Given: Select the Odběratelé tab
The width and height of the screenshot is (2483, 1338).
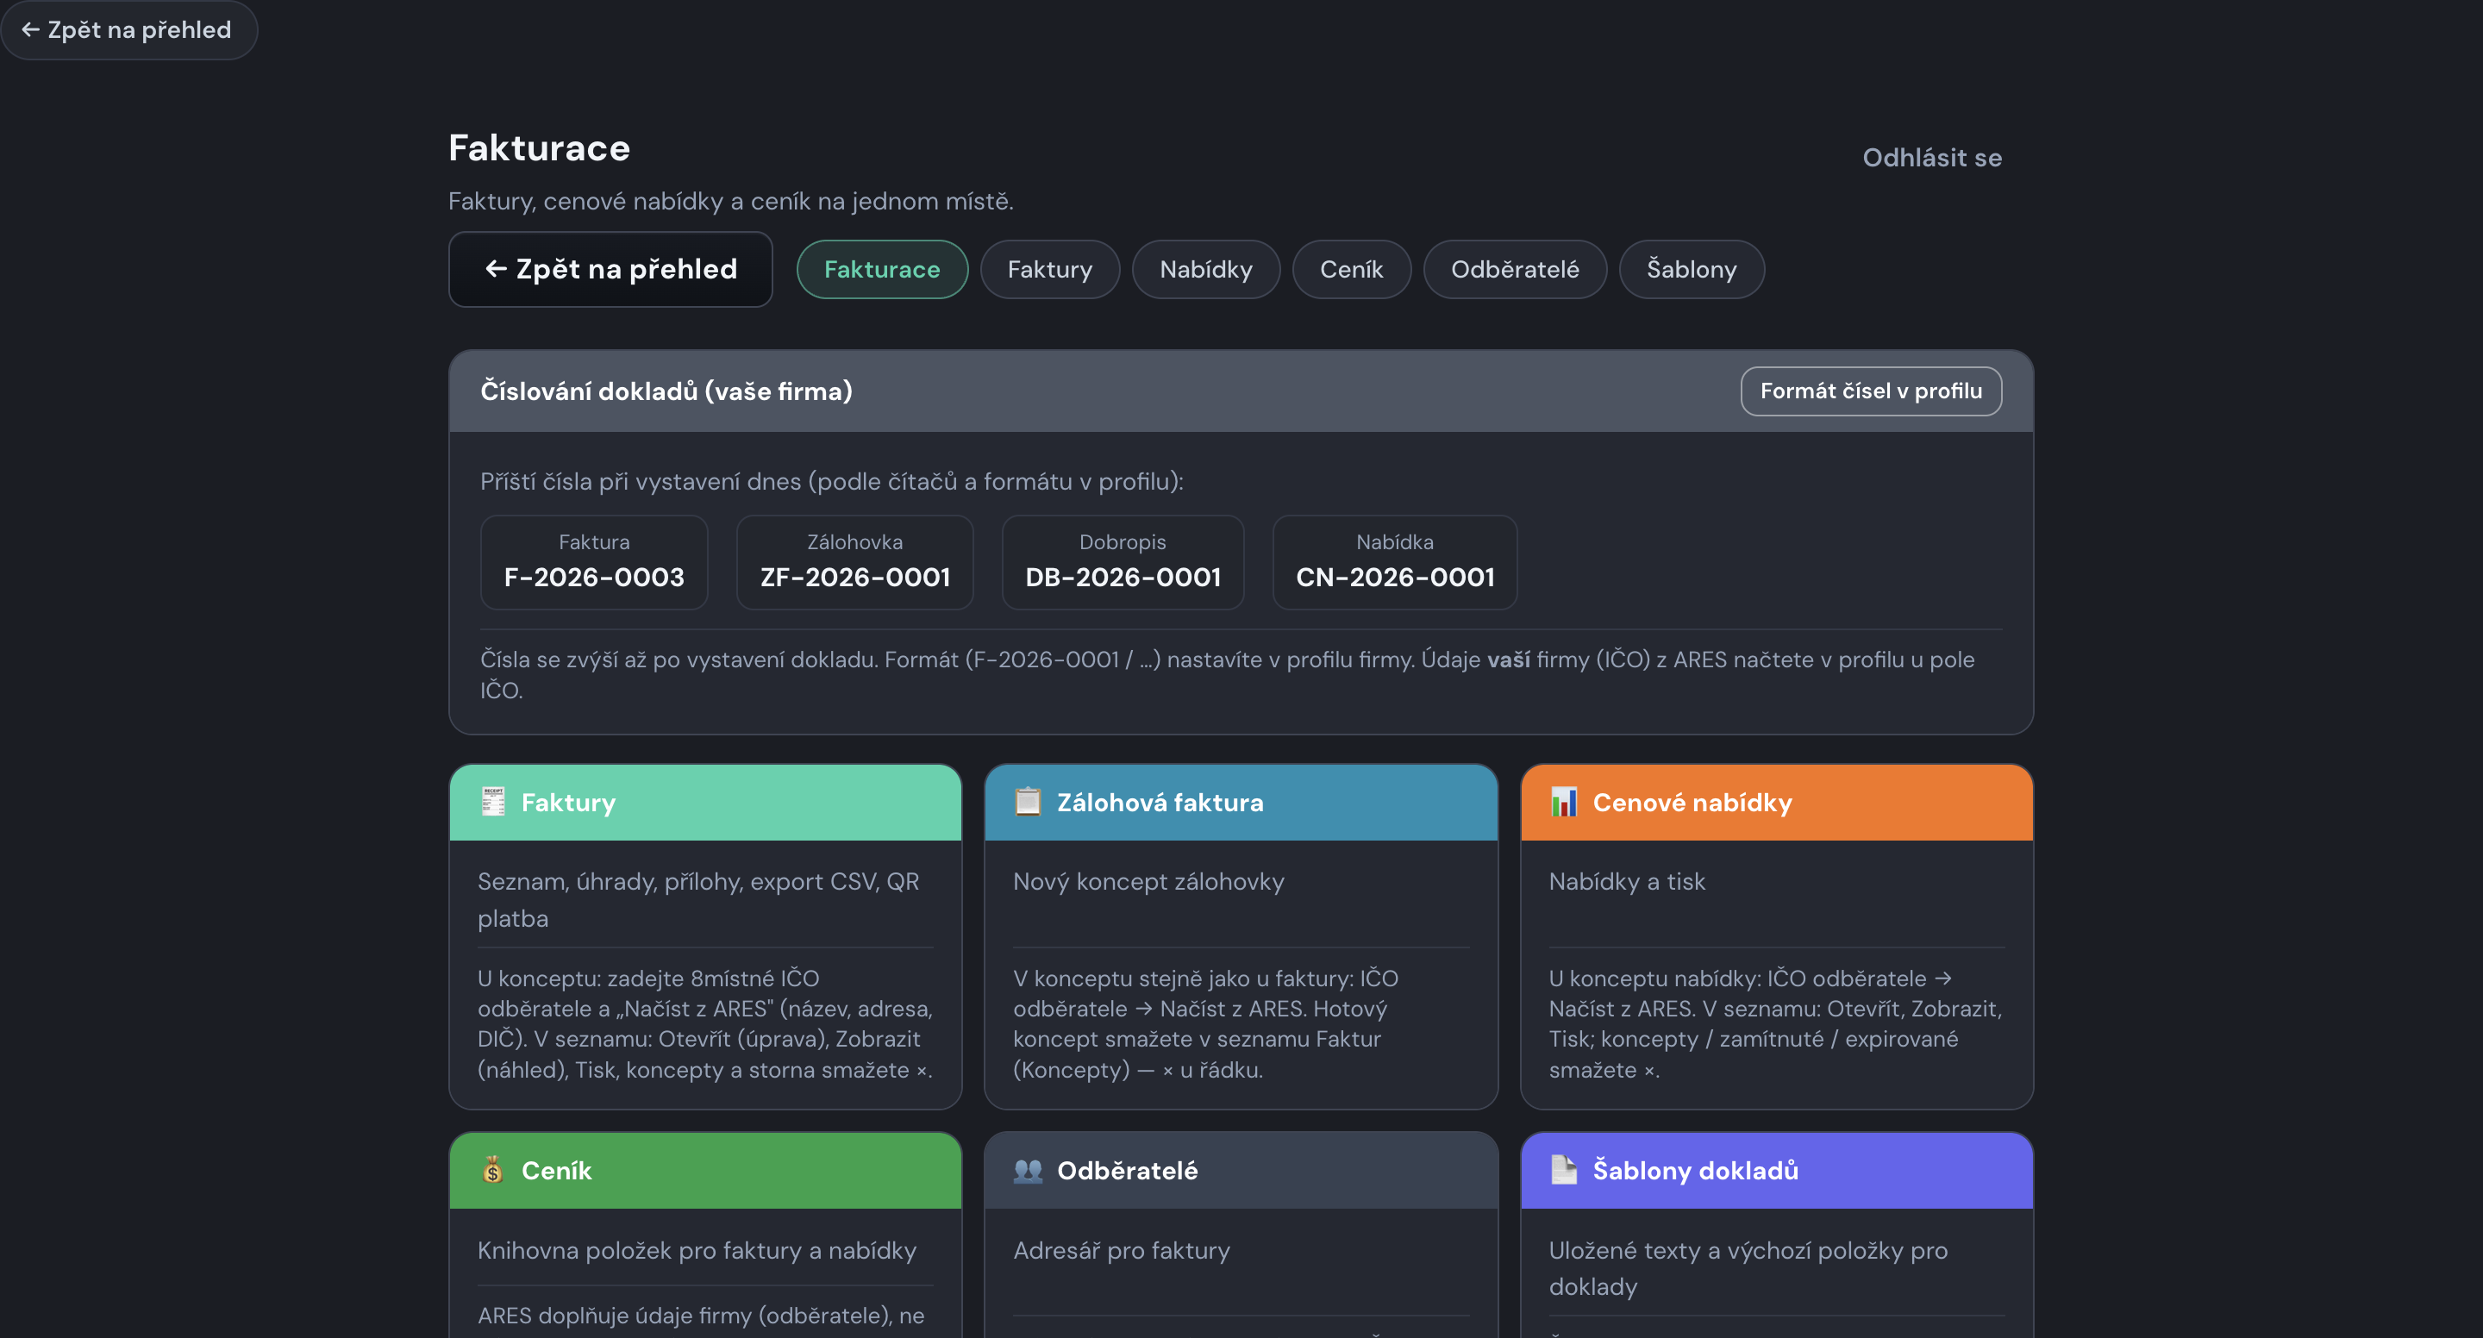Looking at the screenshot, I should coord(1514,269).
